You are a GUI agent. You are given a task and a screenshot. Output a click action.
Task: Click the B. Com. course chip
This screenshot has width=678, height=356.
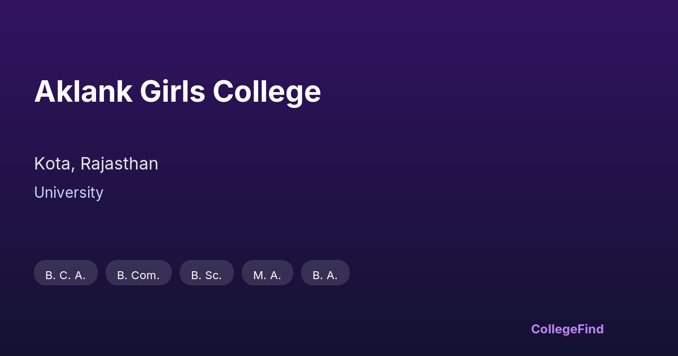pos(138,273)
